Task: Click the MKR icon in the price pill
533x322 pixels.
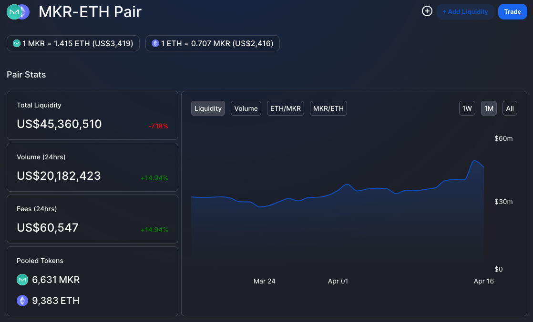Action: click(x=16, y=43)
